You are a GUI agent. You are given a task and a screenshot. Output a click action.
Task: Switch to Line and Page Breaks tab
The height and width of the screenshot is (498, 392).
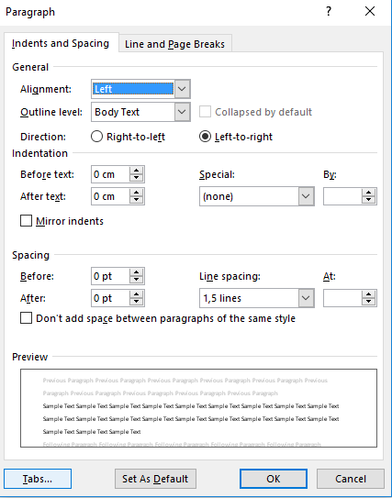174,44
